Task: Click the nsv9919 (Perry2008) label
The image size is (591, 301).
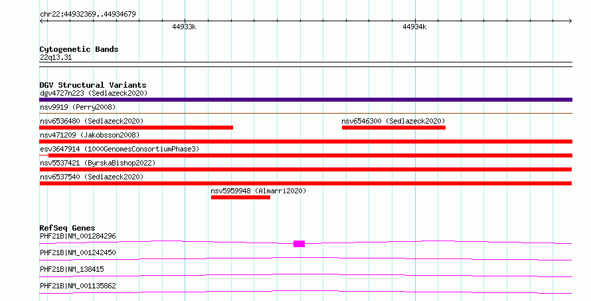Action: point(78,107)
